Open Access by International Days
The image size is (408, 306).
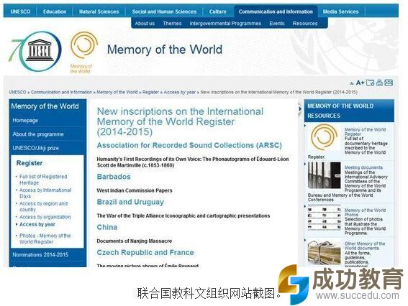[45, 193]
